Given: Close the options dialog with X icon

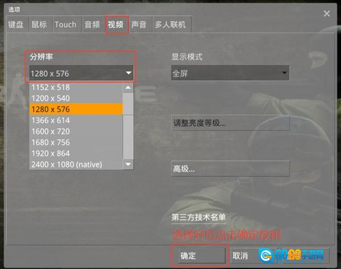Looking at the screenshot, I should 327,14.
